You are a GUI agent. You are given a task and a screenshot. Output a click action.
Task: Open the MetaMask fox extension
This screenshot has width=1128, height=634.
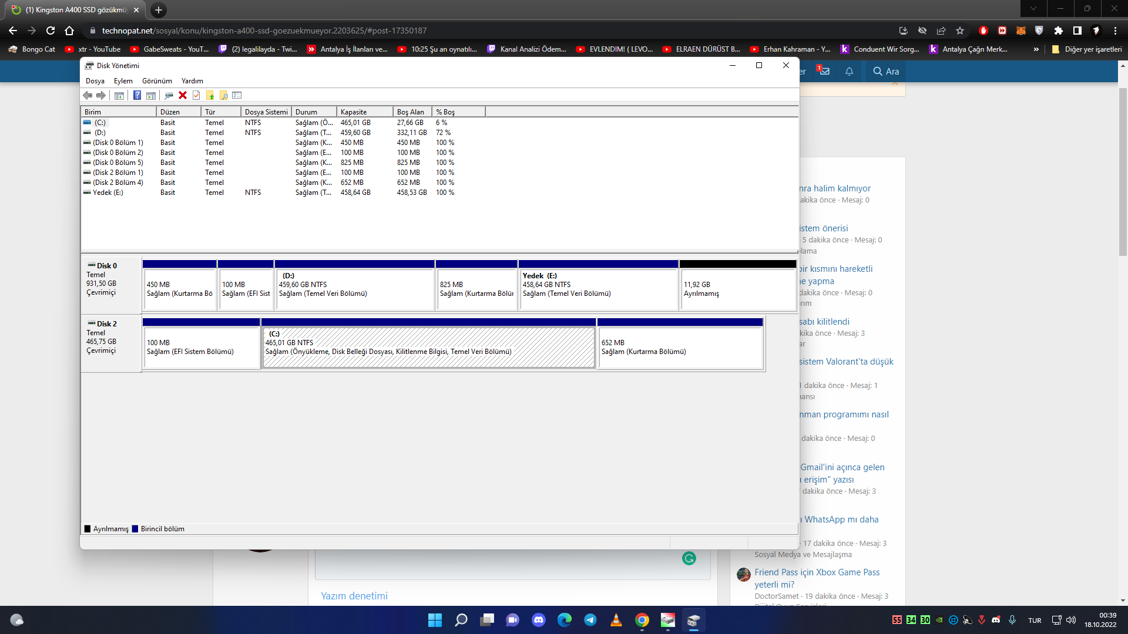pyautogui.click(x=1021, y=31)
